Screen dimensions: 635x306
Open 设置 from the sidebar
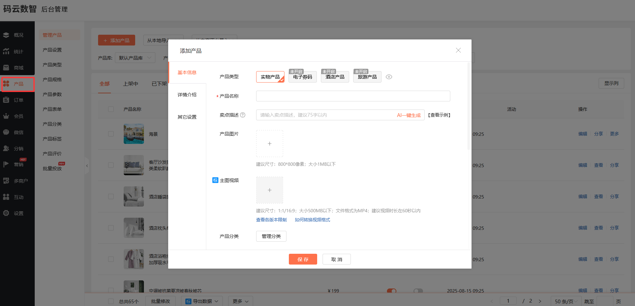17,213
